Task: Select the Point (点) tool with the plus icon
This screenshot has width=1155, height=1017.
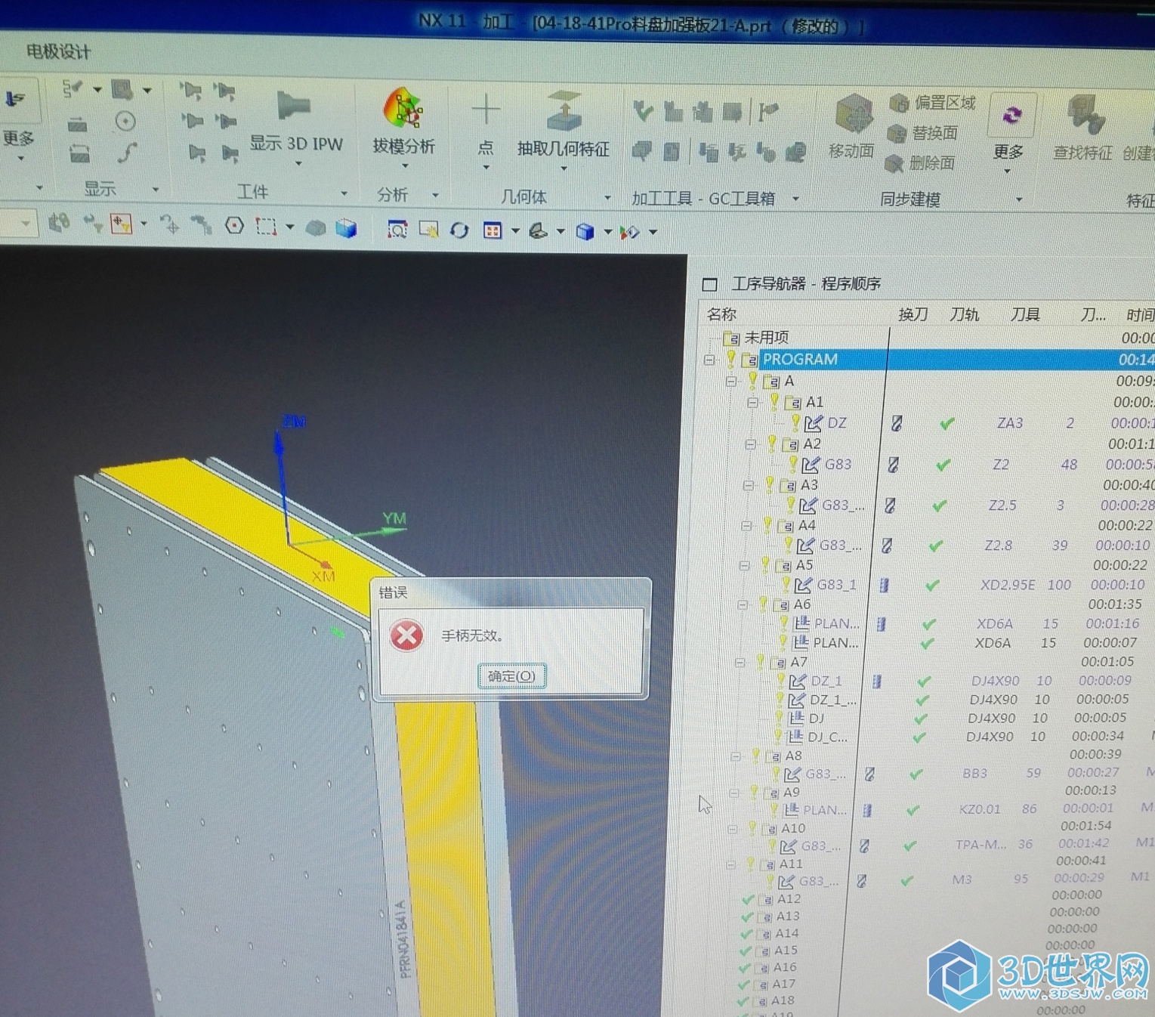Action: [x=486, y=110]
